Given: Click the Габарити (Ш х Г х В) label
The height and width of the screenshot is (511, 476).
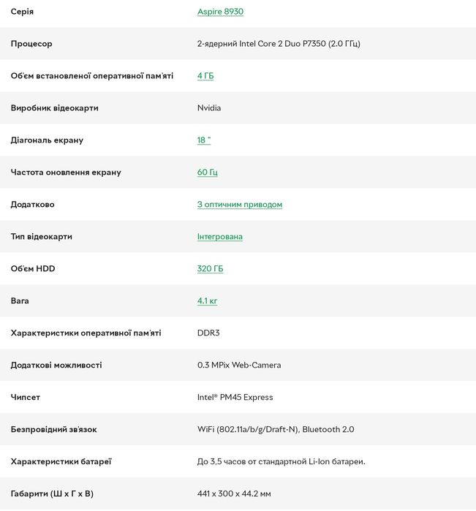Looking at the screenshot, I should pos(52,493).
